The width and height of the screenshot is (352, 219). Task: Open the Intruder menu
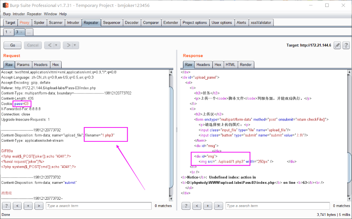[x=19, y=14]
